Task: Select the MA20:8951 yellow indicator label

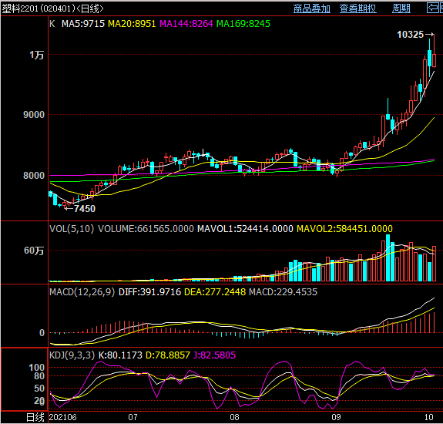Action: (x=132, y=24)
